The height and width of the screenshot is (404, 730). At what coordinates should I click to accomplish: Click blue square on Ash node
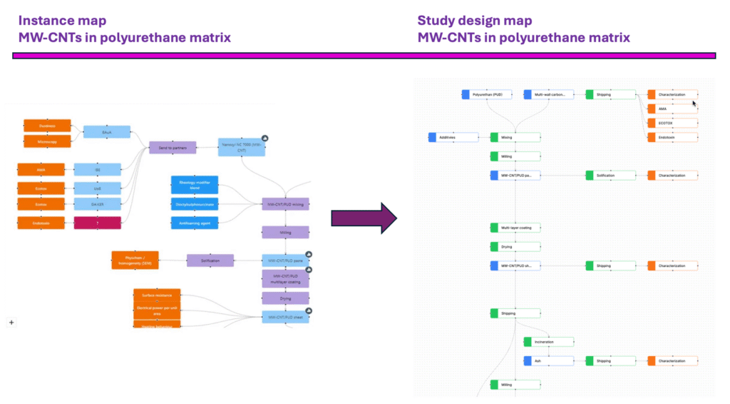(528, 360)
